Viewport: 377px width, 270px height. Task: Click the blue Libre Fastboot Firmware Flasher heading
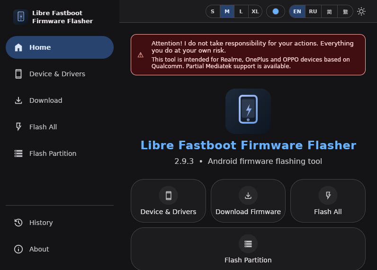tap(248, 145)
